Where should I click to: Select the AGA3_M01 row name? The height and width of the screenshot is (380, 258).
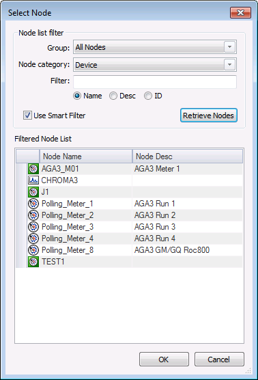tap(60, 169)
